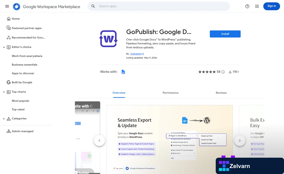Click the rating count 58
284x174 pixels.
pyautogui.click(x=218, y=72)
